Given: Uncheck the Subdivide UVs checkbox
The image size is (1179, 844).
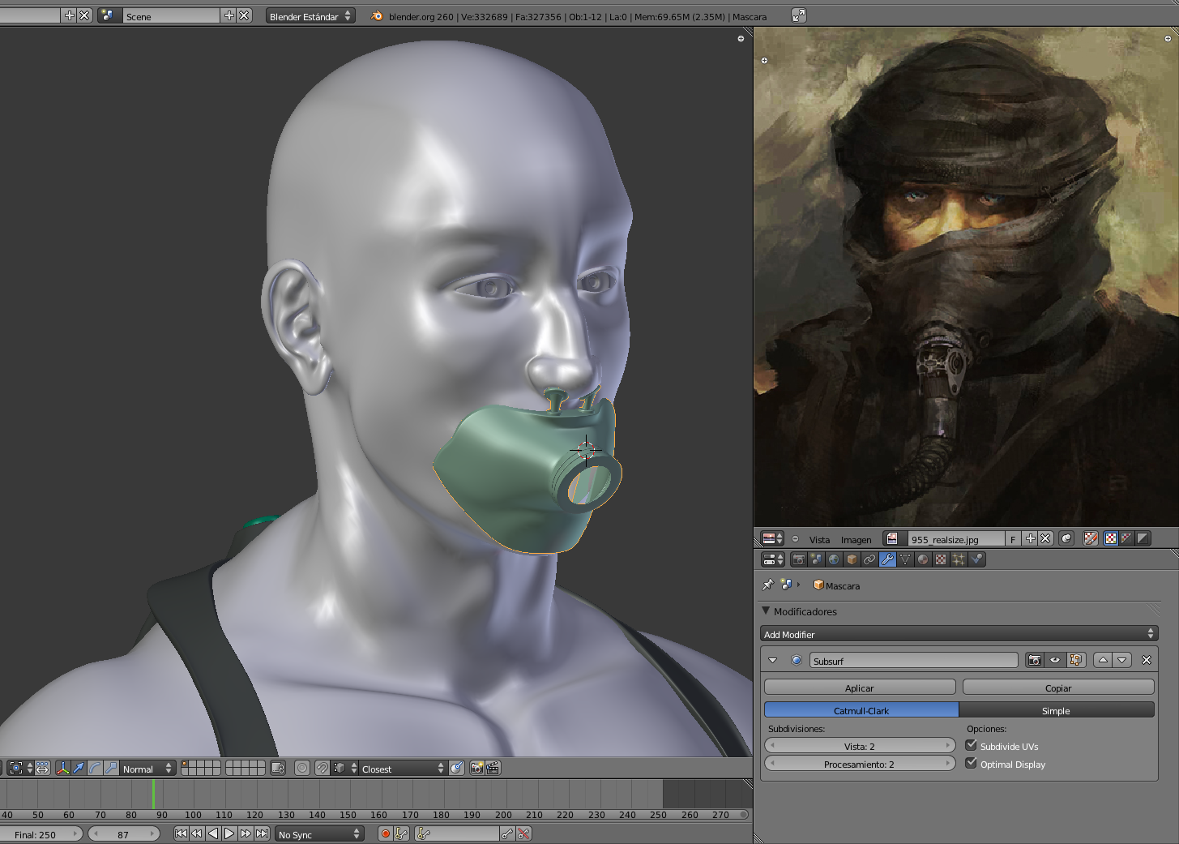Looking at the screenshot, I should [x=971, y=746].
